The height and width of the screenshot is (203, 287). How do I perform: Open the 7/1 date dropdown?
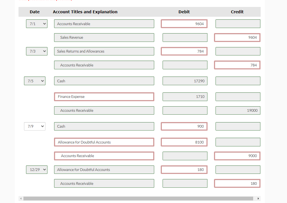tap(37, 24)
